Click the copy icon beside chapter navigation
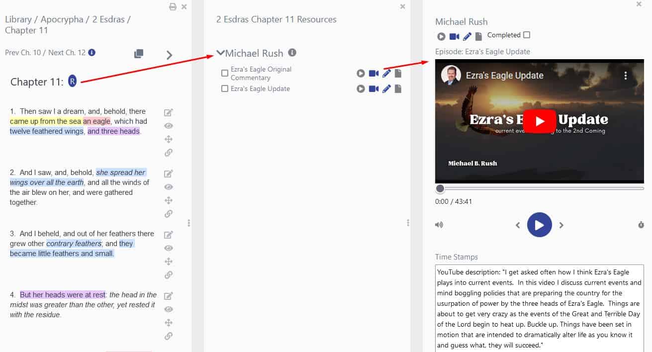The width and height of the screenshot is (652, 352). [139, 54]
